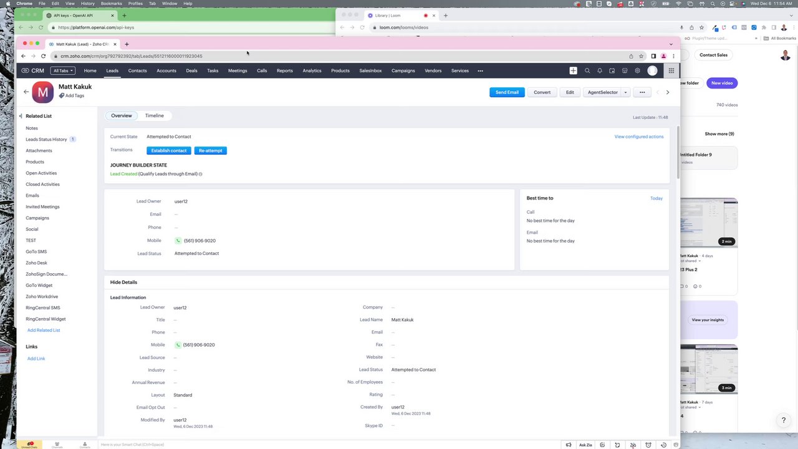Screen dimensions: 798x449
Task: Click the Establish contact transition button
Action: click(169, 150)
